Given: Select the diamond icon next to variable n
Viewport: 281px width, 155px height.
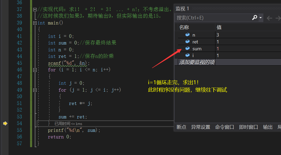Looking at the screenshot, I should coord(188,35).
